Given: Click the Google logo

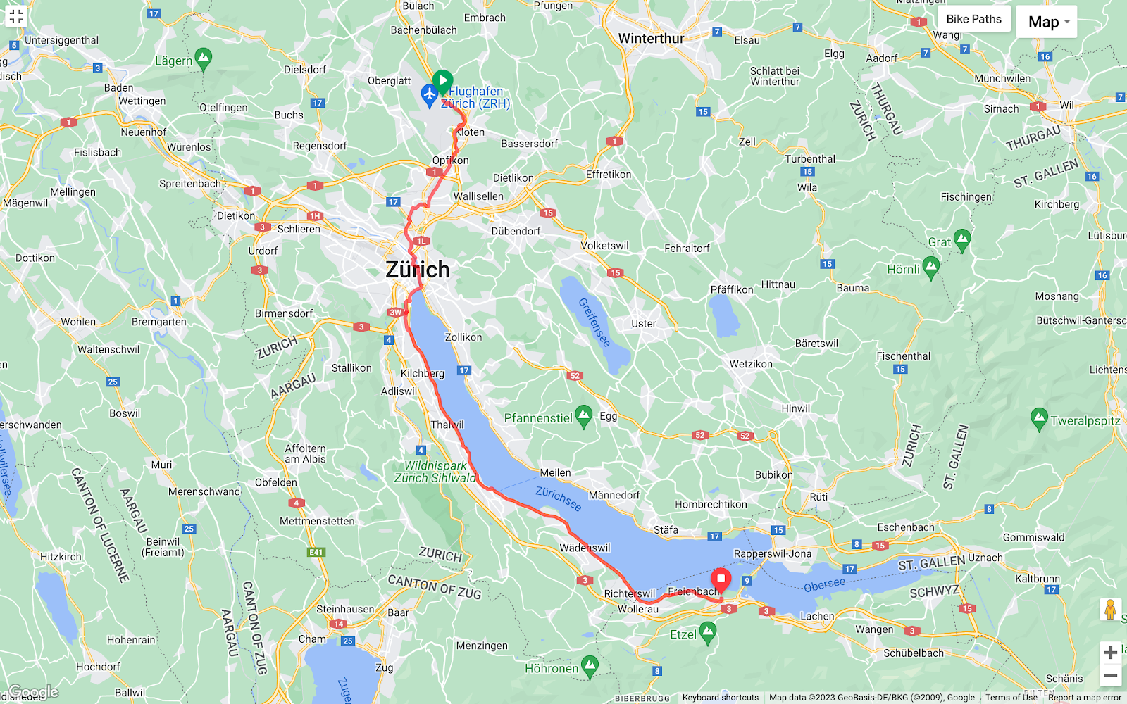Looking at the screenshot, I should 33,693.
